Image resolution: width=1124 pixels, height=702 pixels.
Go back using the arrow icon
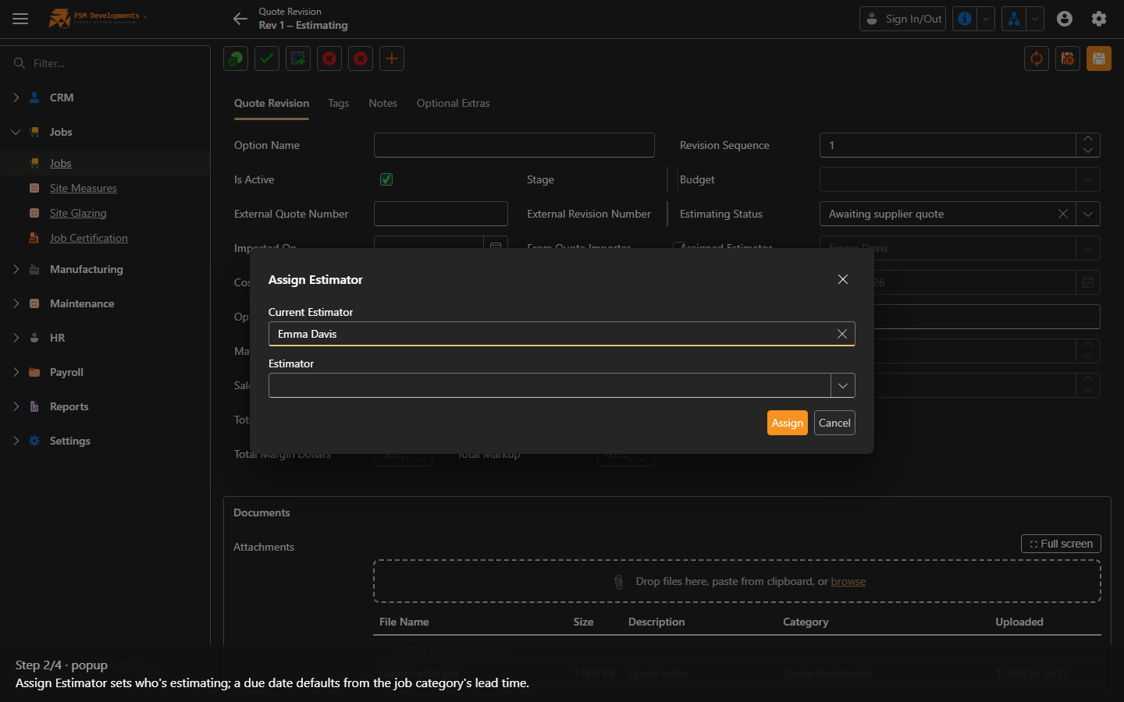click(x=240, y=19)
